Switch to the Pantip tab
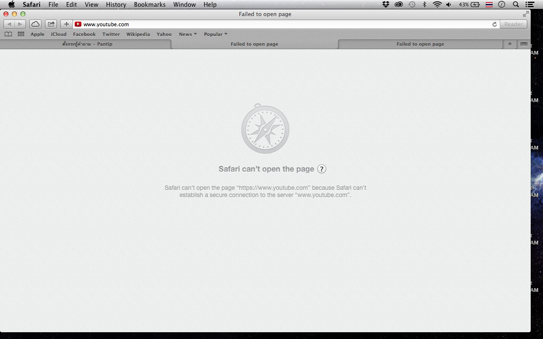 [87, 44]
